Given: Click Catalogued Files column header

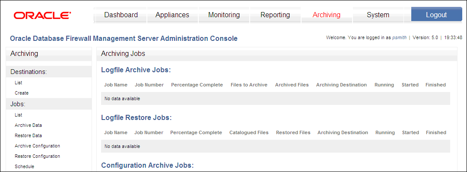Looking at the screenshot, I should point(249,132).
